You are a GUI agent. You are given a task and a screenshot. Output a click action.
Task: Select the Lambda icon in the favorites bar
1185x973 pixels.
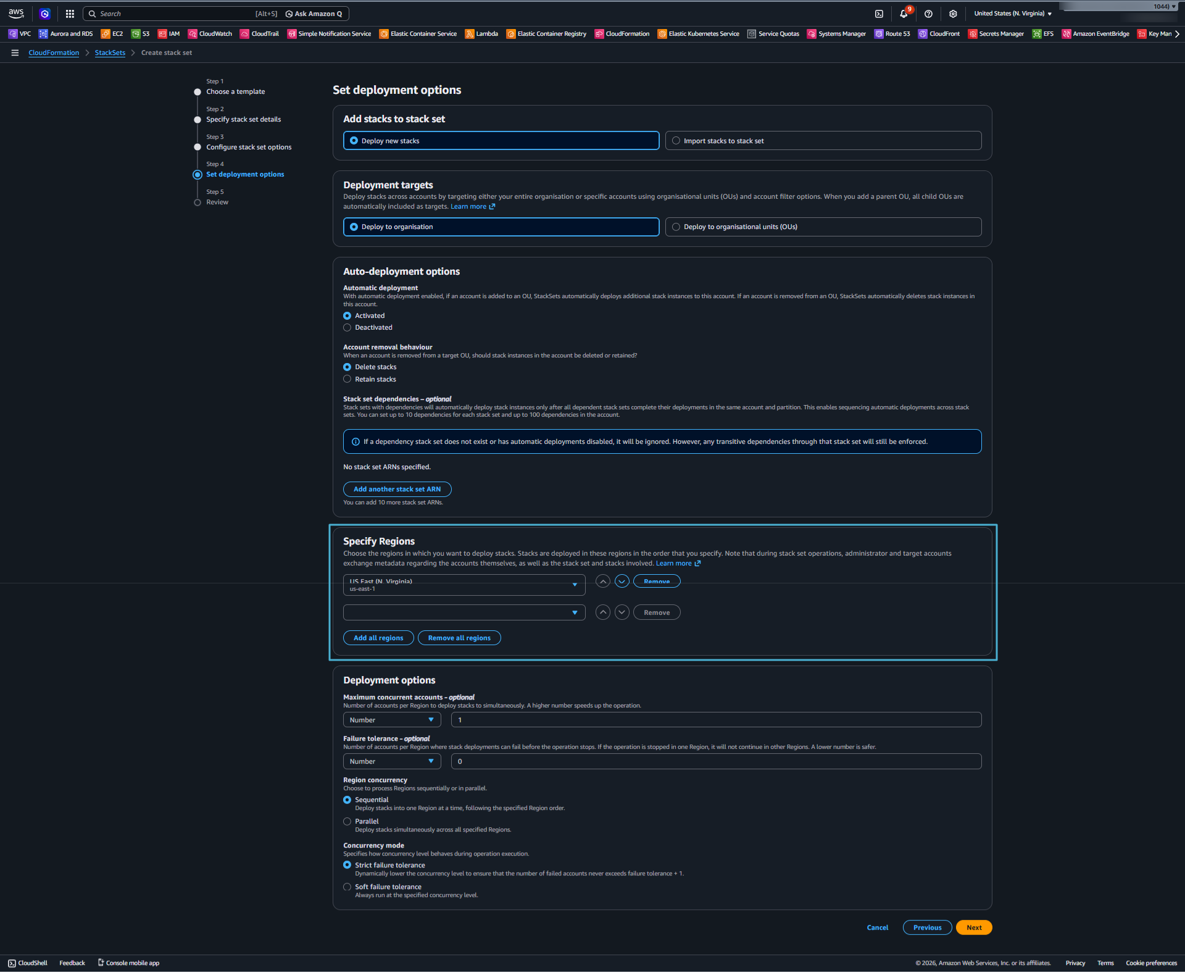[482, 34]
